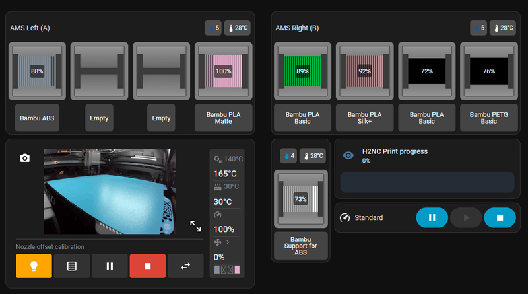Click the AMS Left (A) heading

(x=30, y=28)
